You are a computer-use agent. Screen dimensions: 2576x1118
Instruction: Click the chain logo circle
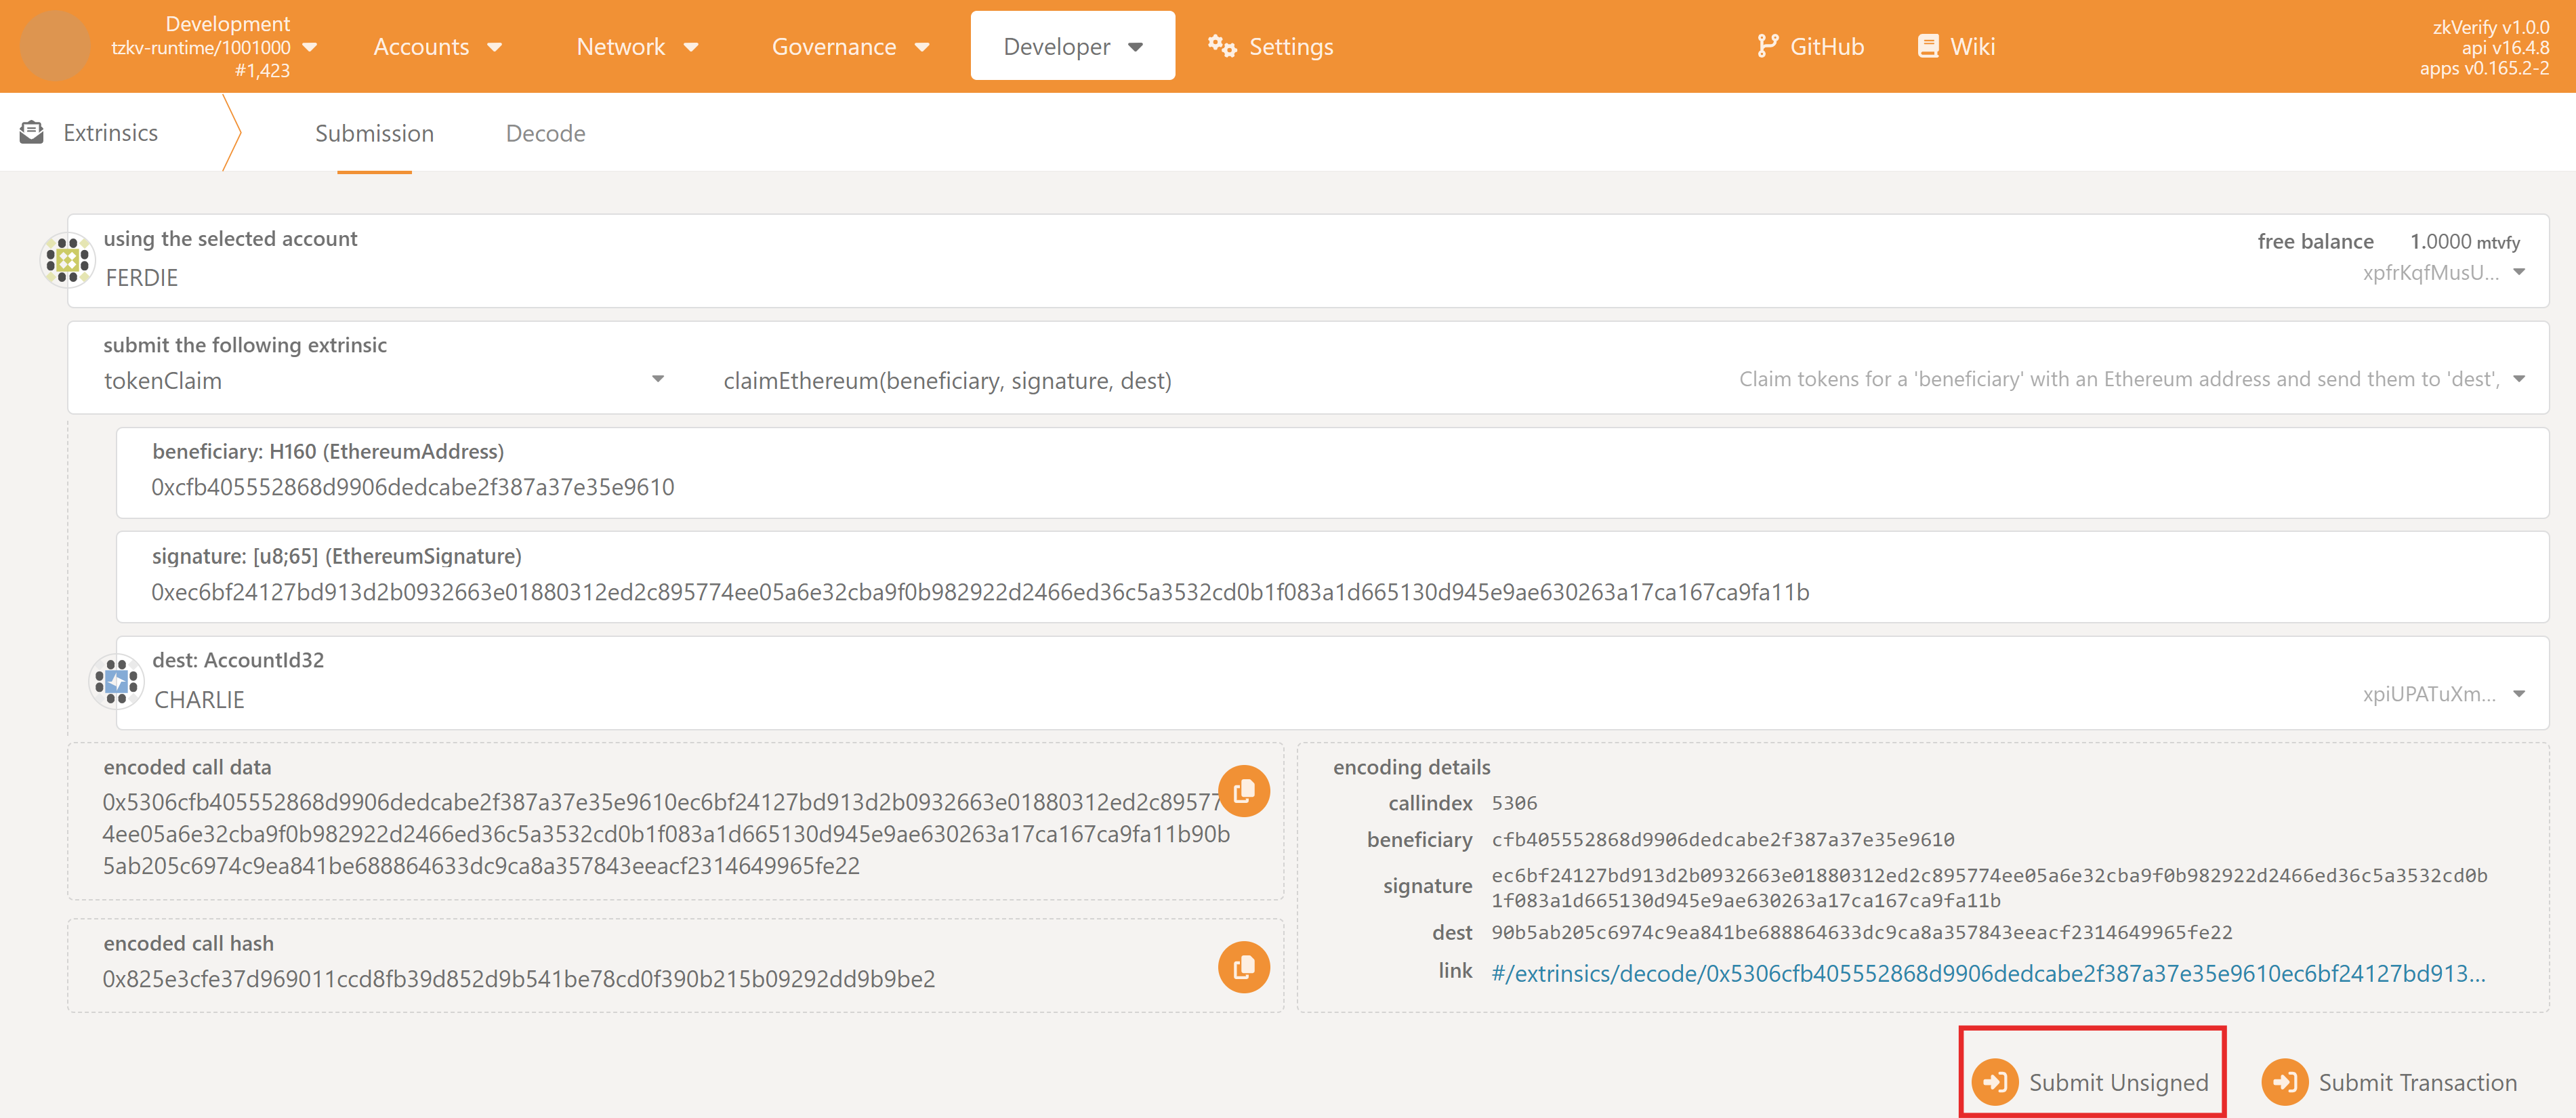[x=55, y=46]
